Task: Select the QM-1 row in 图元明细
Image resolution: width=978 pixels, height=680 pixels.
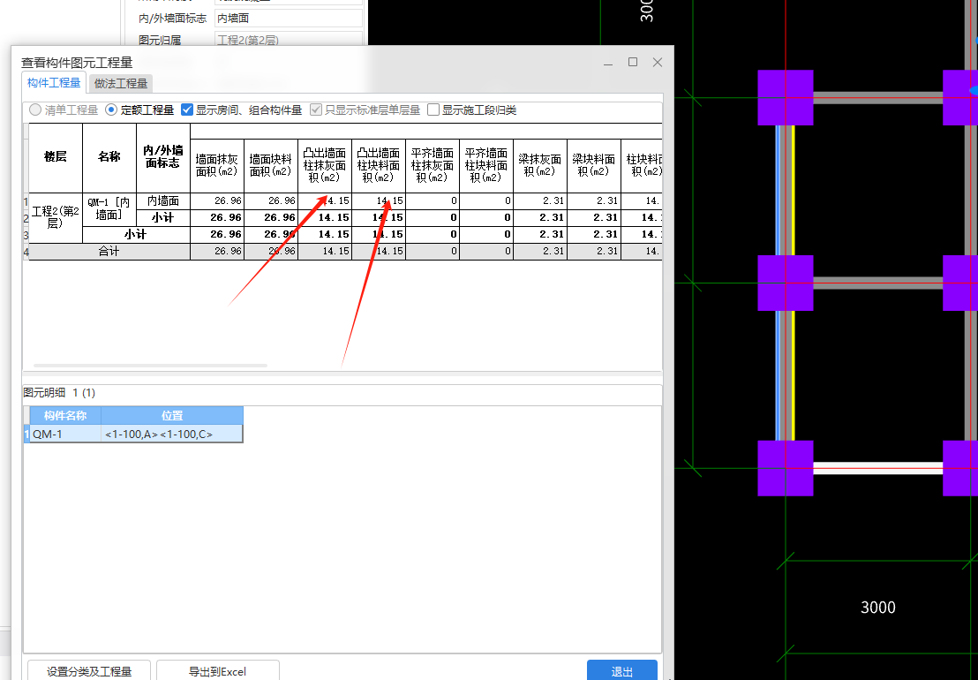Action: click(136, 434)
